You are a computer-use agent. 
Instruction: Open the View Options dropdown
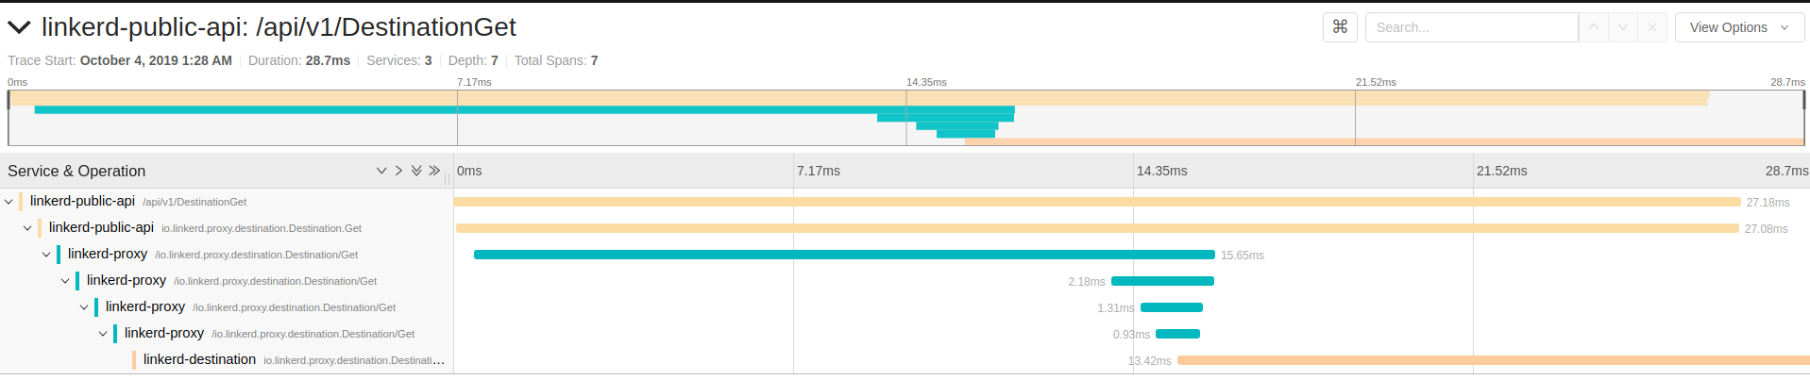tap(1739, 27)
